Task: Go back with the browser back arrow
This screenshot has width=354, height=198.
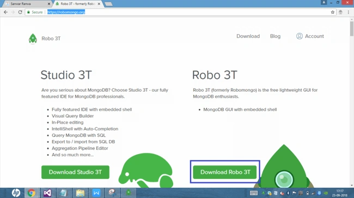Action: (x=5, y=12)
